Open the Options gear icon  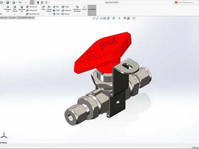tap(47, 2)
